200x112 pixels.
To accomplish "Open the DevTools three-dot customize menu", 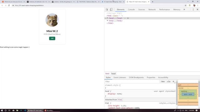I will pos(193,10).
